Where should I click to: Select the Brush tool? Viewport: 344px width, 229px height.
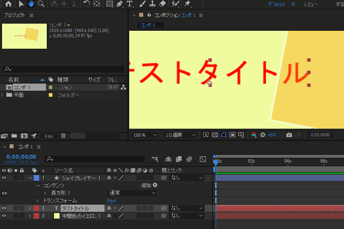point(142,4)
